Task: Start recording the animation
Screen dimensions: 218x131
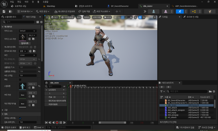Action: coord(57,123)
